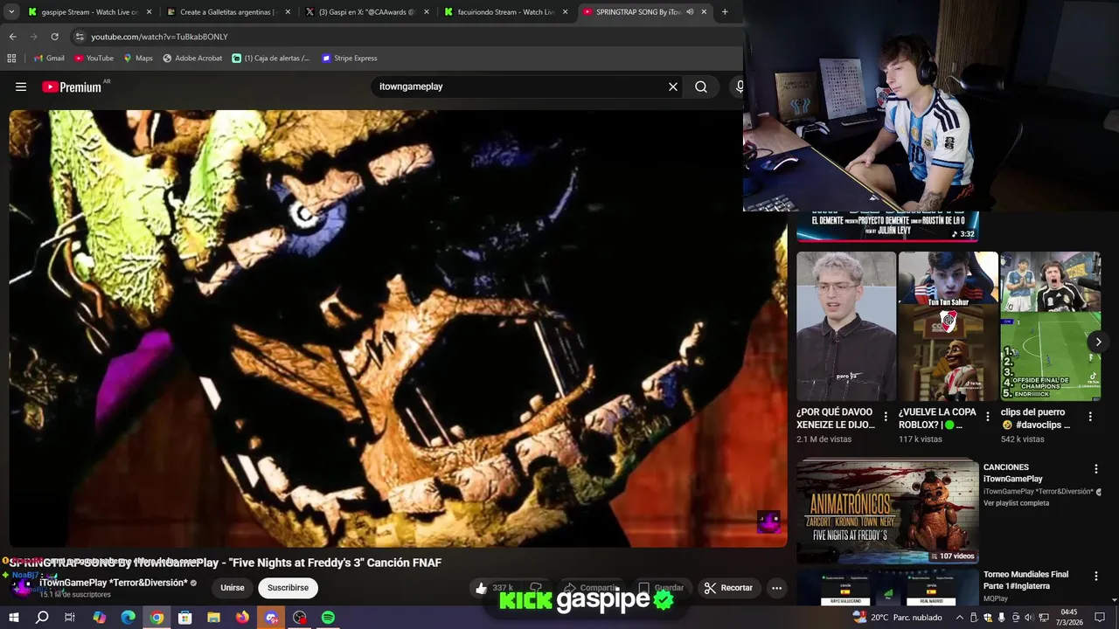Open Caja de alertas bookmark

pos(271,59)
